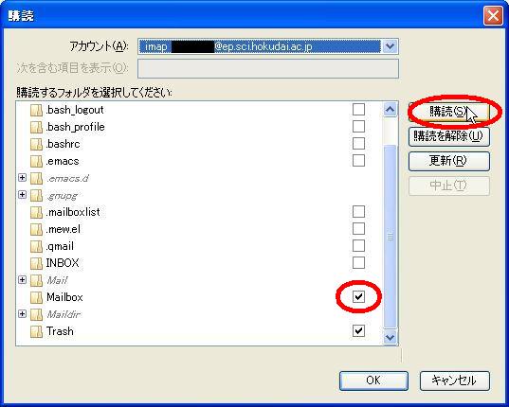Expand the Maildir folder node
Viewport: 509px width, 407px height.
point(22,313)
